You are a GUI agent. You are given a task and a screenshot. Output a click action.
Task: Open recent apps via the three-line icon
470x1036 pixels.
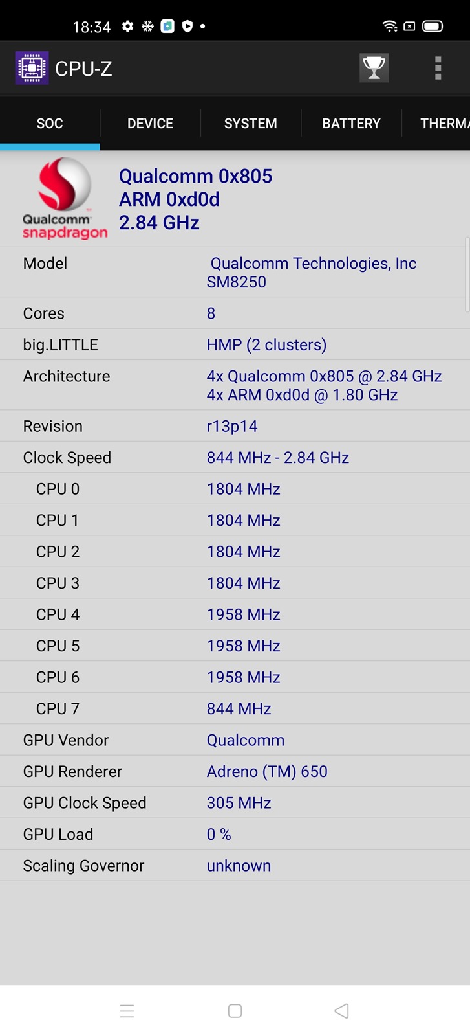tap(127, 1011)
